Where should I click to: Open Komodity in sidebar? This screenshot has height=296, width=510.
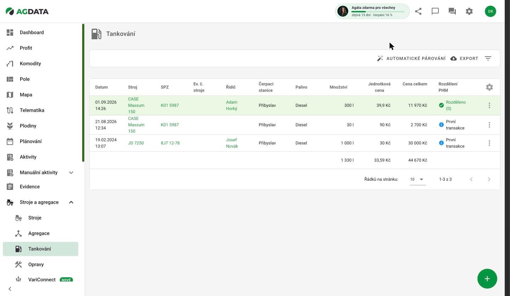tap(40, 64)
